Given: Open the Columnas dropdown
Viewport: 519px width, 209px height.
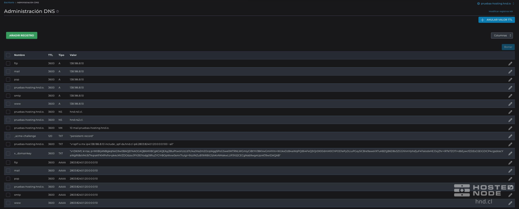Looking at the screenshot, I should pyautogui.click(x=502, y=35).
